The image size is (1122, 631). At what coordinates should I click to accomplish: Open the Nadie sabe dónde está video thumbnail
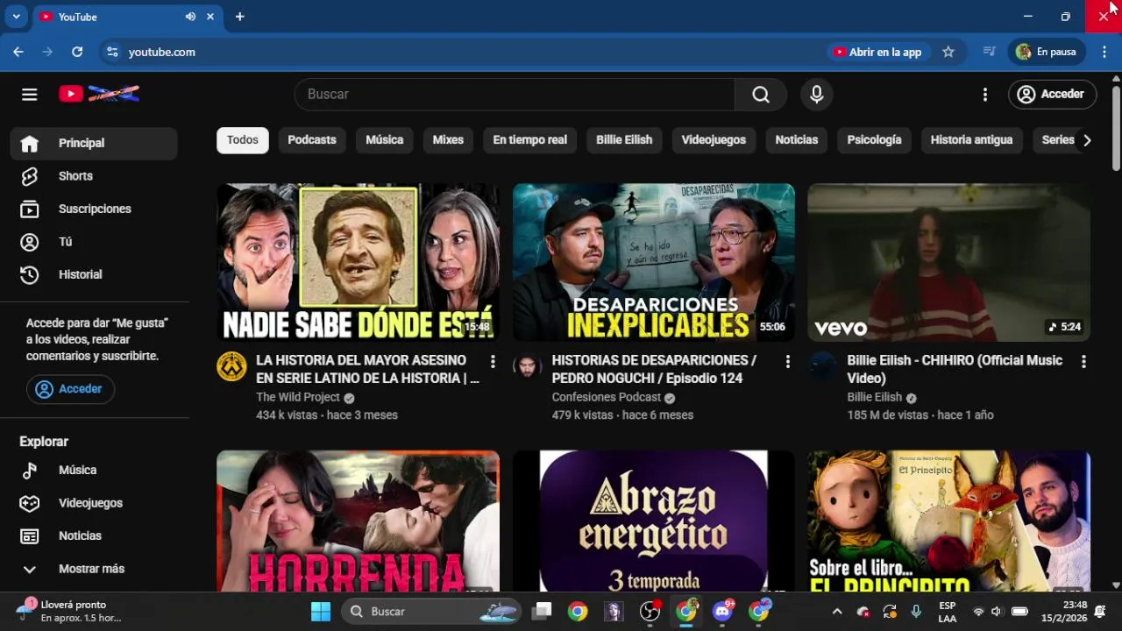(x=358, y=262)
